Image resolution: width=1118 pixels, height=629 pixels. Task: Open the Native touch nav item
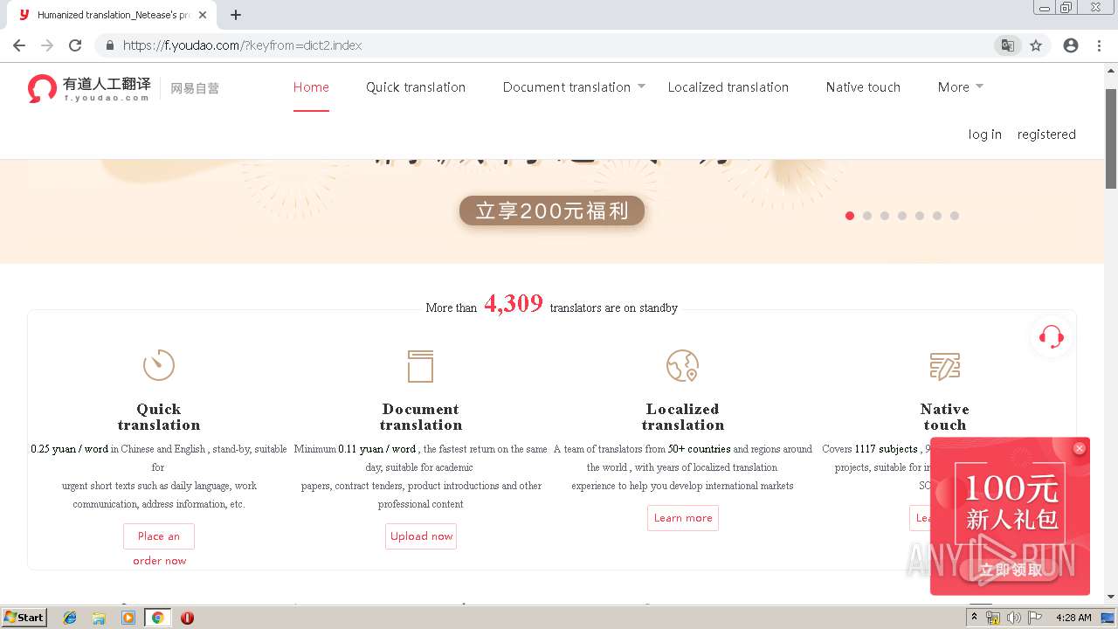[x=863, y=87]
